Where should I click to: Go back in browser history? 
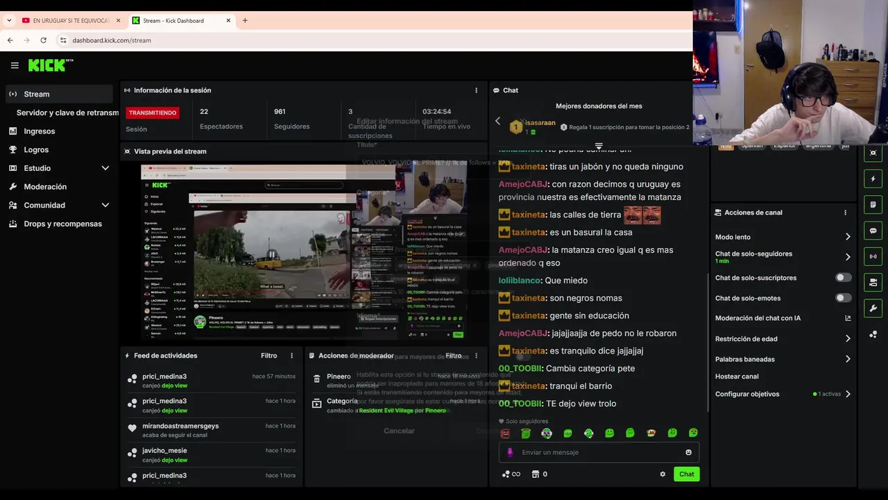(10, 40)
